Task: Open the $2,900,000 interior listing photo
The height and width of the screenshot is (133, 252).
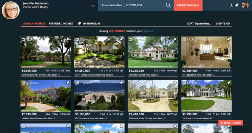Action: click(x=206, y=52)
